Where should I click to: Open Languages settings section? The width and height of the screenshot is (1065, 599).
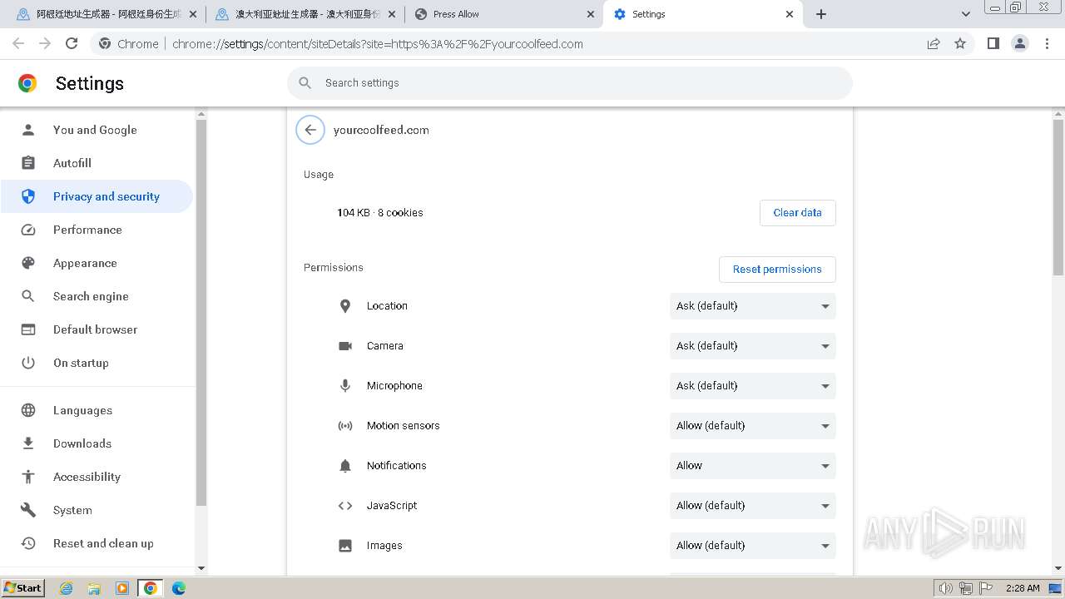pyautogui.click(x=97, y=410)
